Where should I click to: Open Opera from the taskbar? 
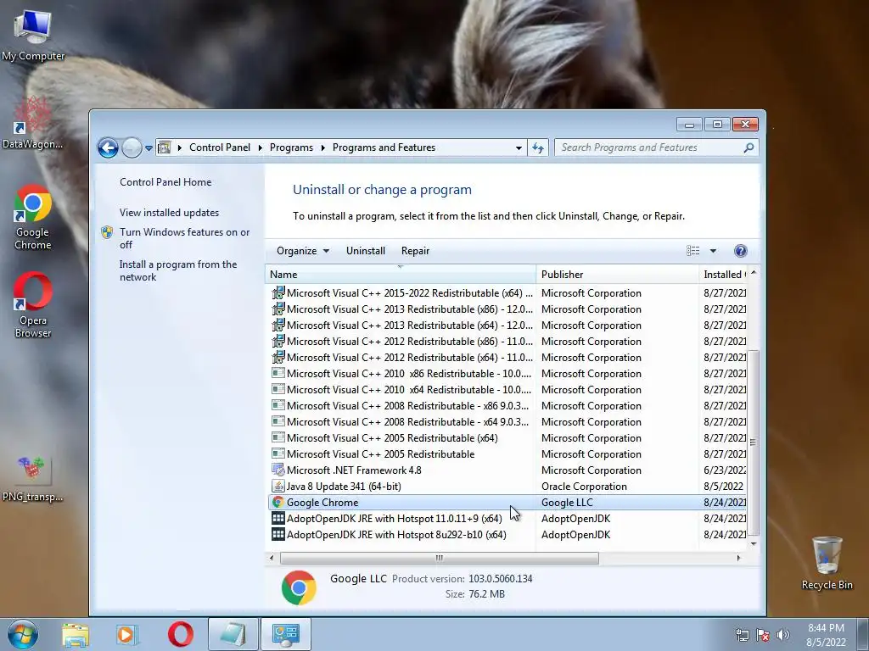[180, 634]
